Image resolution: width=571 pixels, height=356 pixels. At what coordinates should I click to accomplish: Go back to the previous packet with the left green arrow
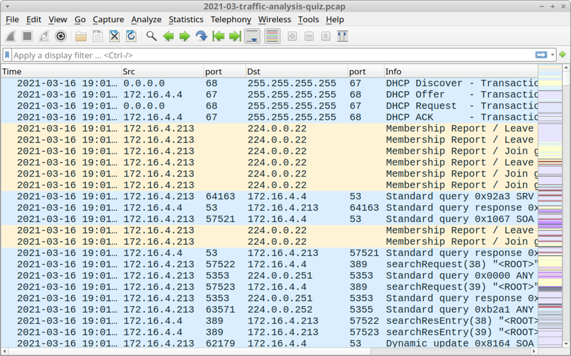tap(169, 36)
